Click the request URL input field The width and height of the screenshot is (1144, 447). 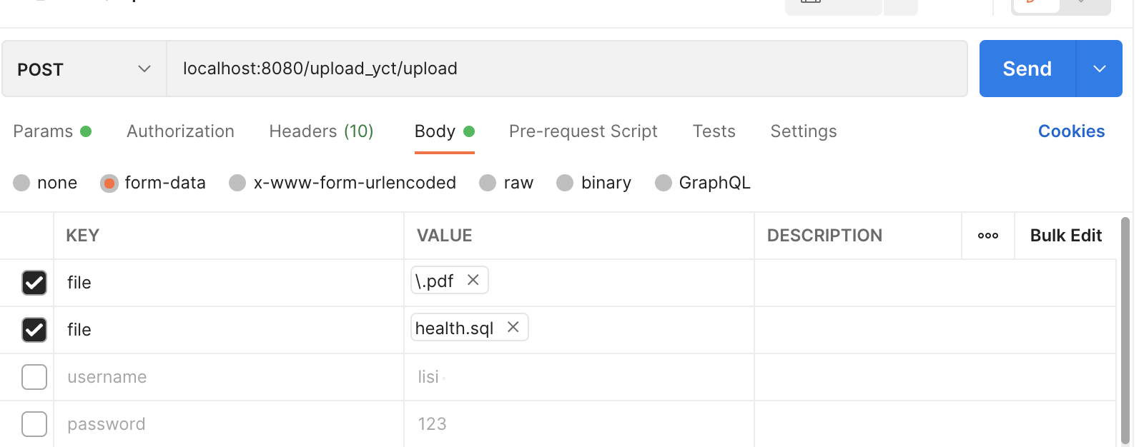pyautogui.click(x=565, y=69)
